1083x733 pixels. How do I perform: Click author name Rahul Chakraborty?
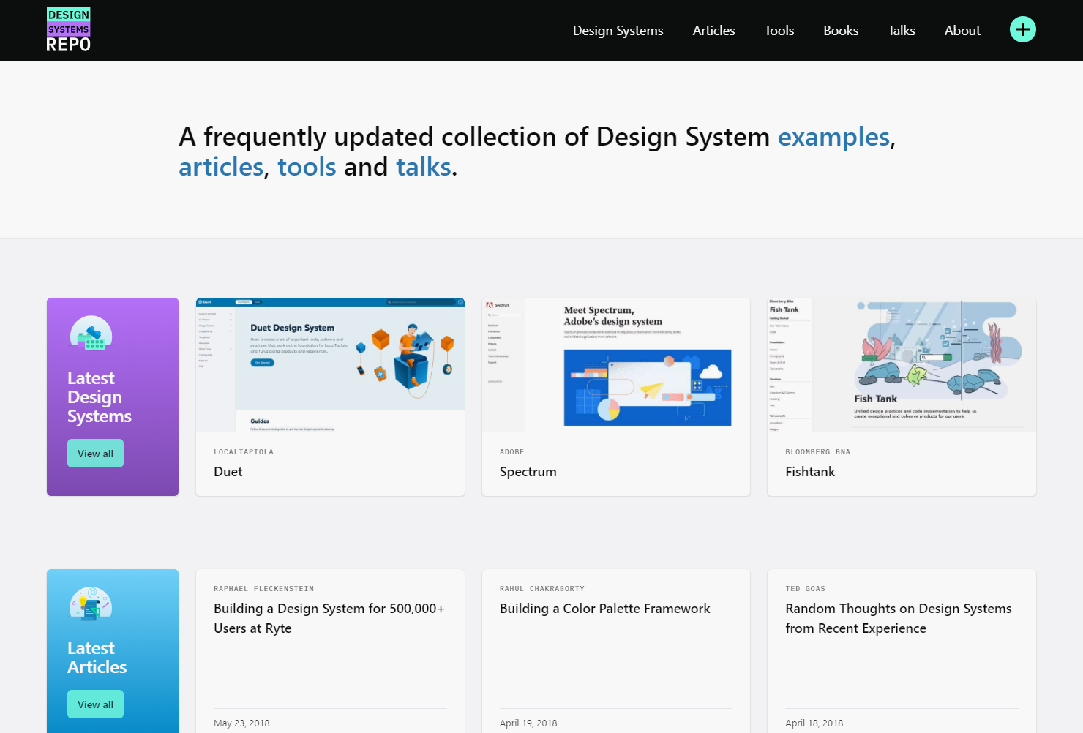point(542,589)
